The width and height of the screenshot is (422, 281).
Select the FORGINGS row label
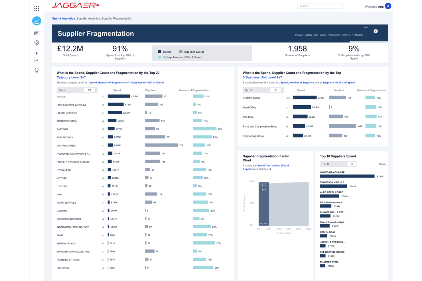coord(62,268)
